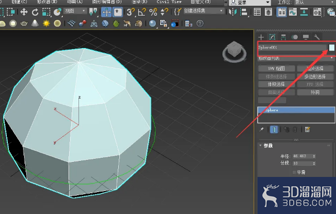Click the Mirror tool
Viewport: 336px width, 214px height.
click(232, 12)
